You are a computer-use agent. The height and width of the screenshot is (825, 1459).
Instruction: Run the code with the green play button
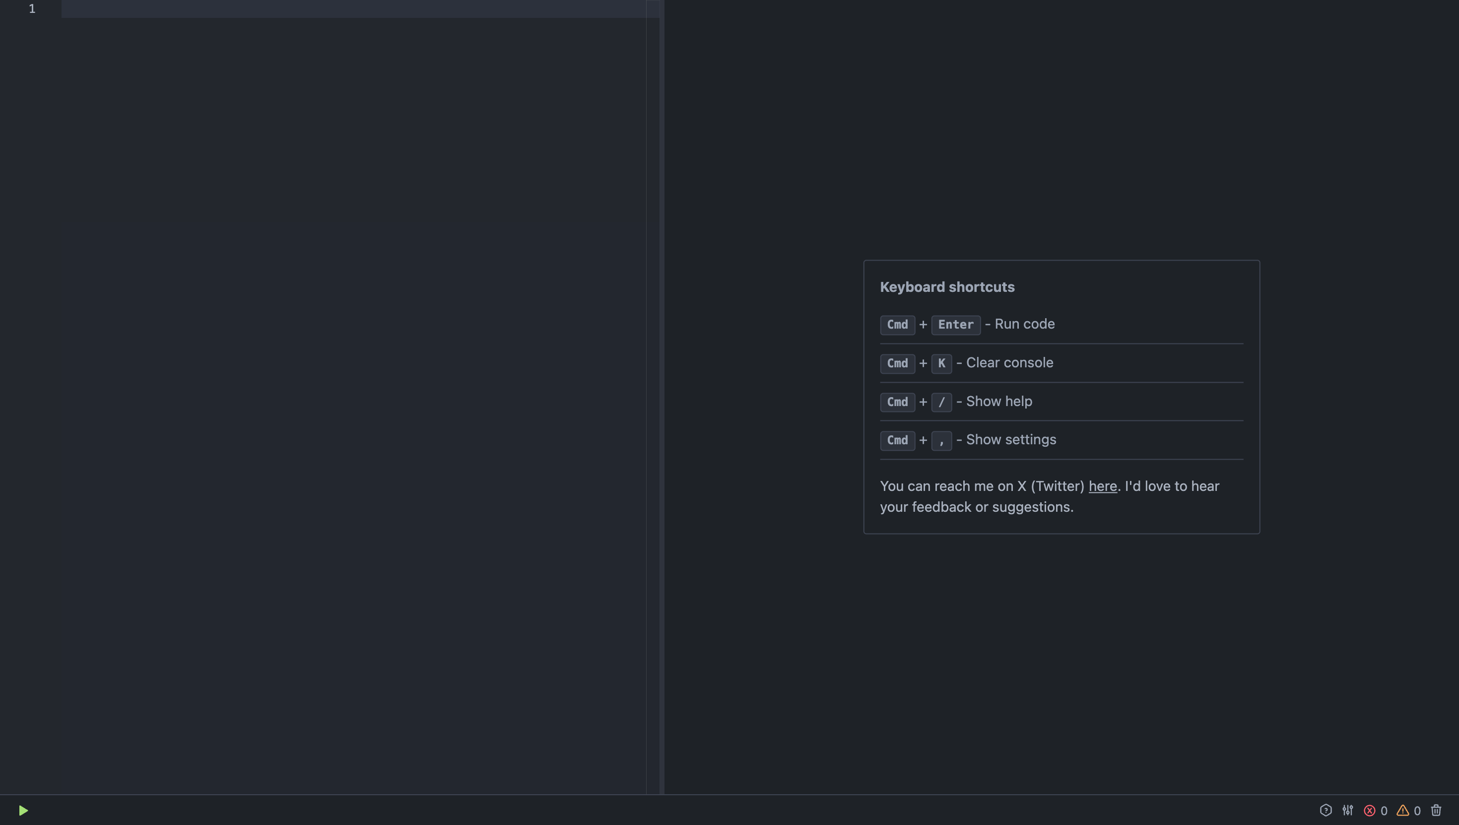pos(23,810)
